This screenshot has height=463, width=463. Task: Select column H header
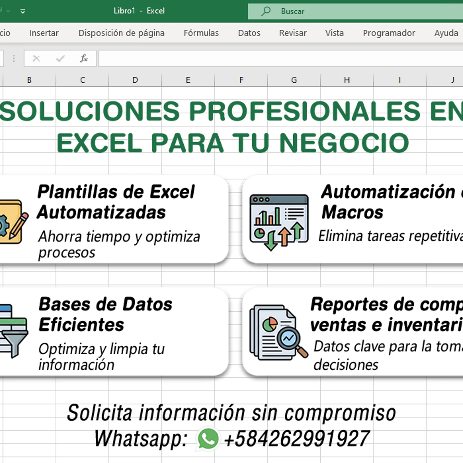[x=347, y=80]
